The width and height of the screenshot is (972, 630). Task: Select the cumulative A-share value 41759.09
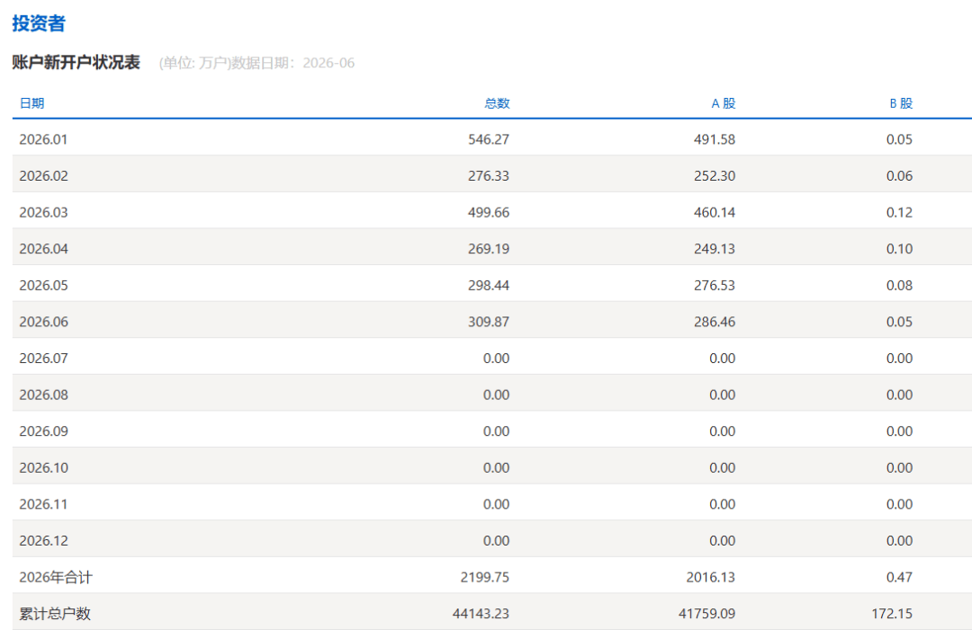(706, 614)
